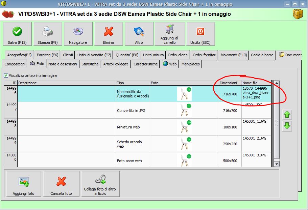Click the Stampa (F9) printer button
This screenshot has height=210, width=308.
(48, 34)
